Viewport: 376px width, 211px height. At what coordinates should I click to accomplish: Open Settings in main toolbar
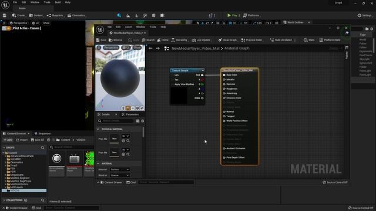click(364, 15)
